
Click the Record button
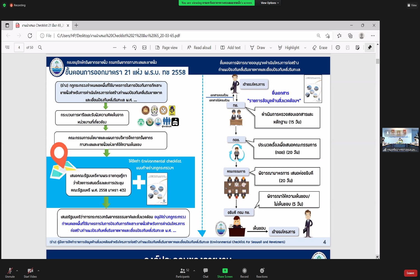pos(244,273)
